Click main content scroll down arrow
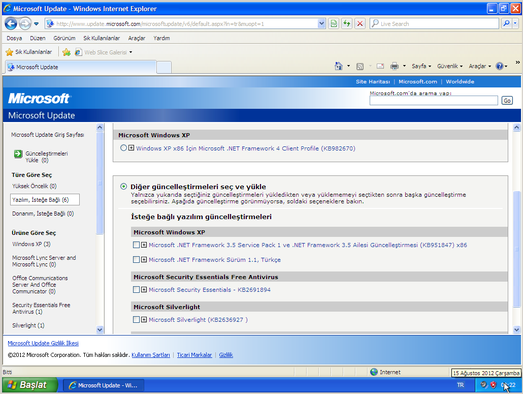This screenshot has width=523, height=394. pos(517,329)
